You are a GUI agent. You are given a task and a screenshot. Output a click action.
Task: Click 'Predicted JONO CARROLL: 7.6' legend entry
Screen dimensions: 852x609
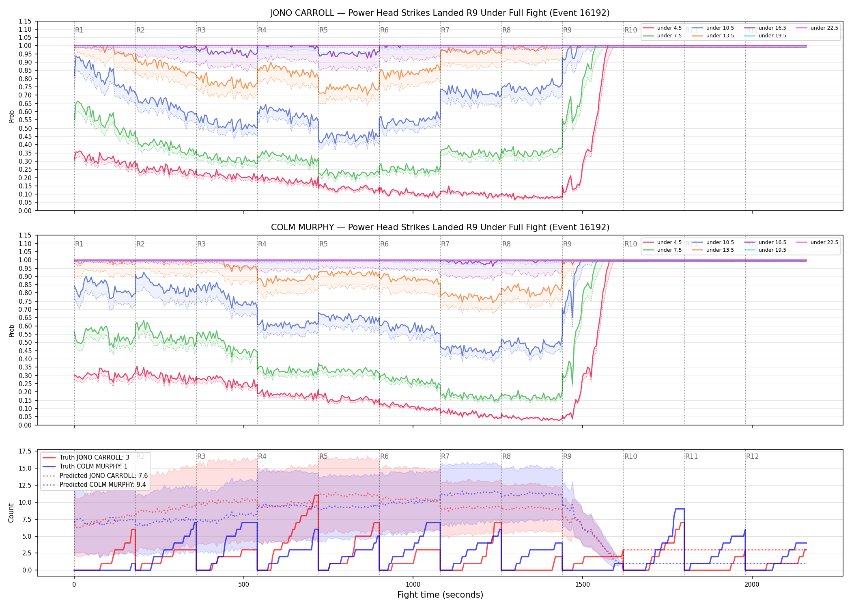(95, 476)
